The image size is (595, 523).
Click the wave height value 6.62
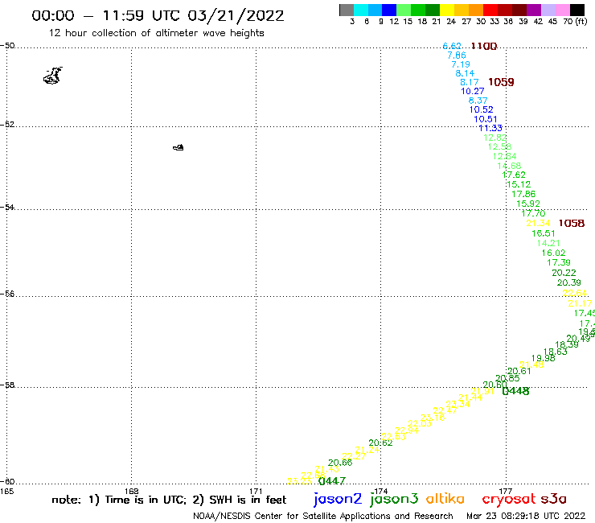(452, 46)
